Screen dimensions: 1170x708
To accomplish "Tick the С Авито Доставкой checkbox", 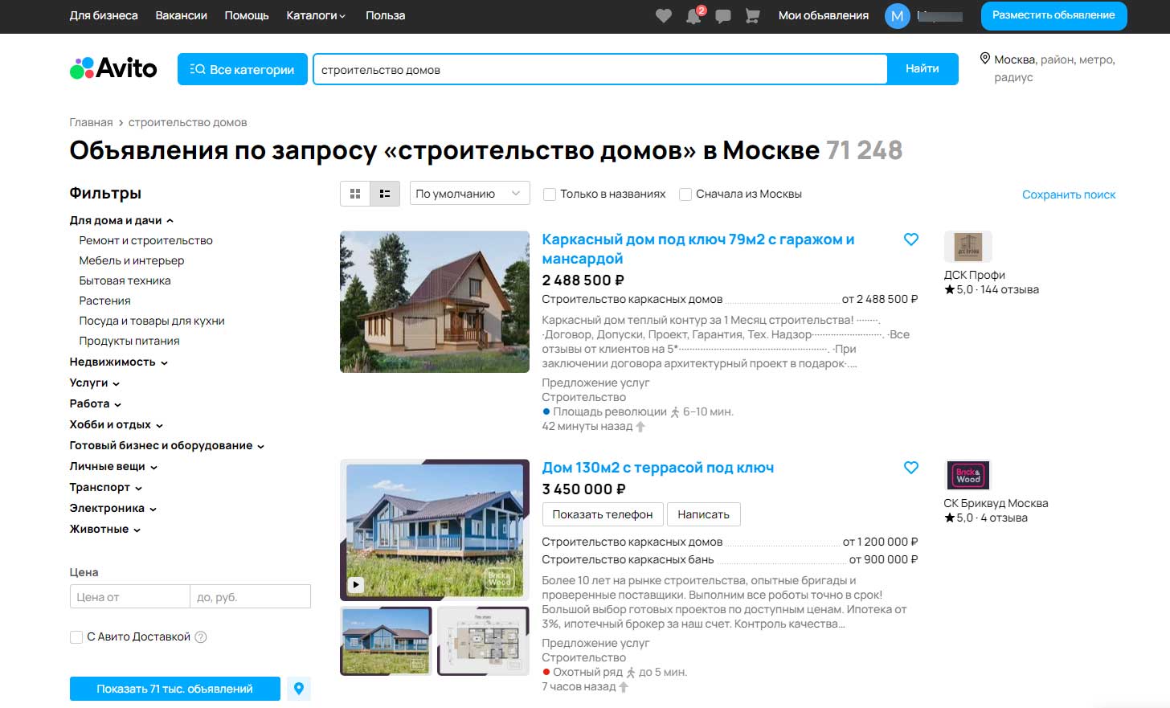I will [76, 637].
